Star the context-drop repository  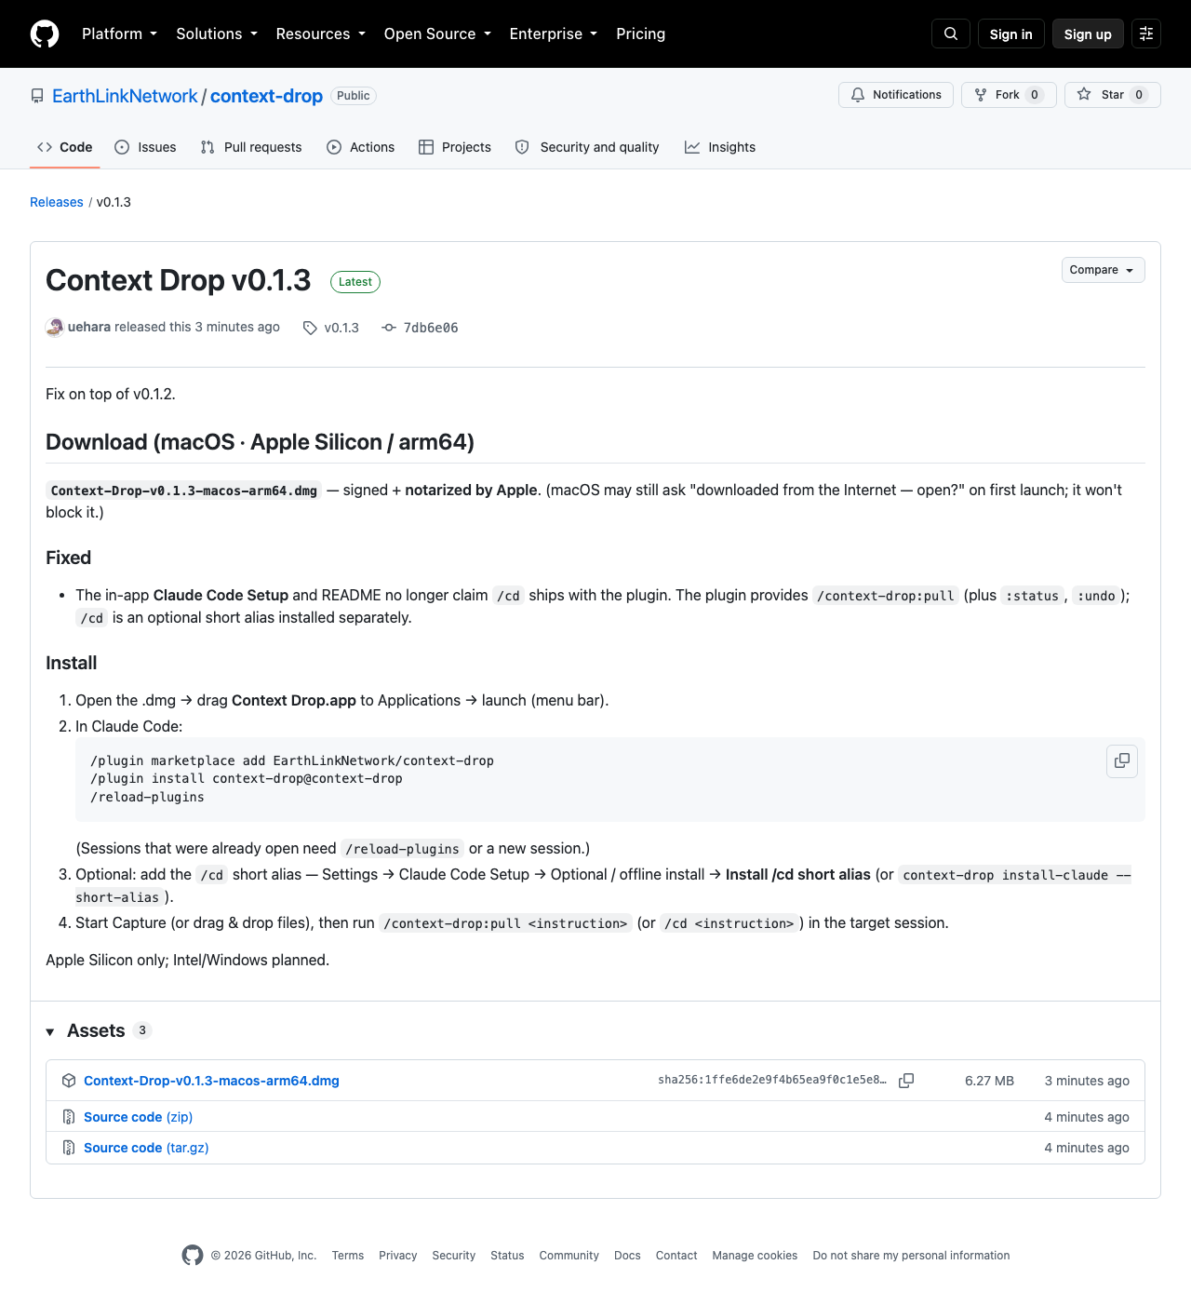pos(1113,95)
